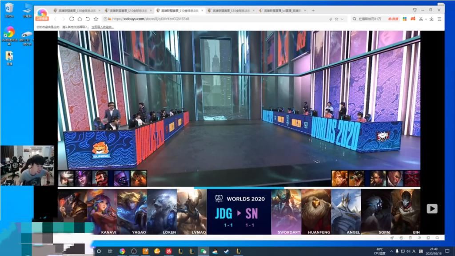Expand the dropdown beside the scissors icon
The height and width of the screenshot is (256, 455).
(426, 19)
